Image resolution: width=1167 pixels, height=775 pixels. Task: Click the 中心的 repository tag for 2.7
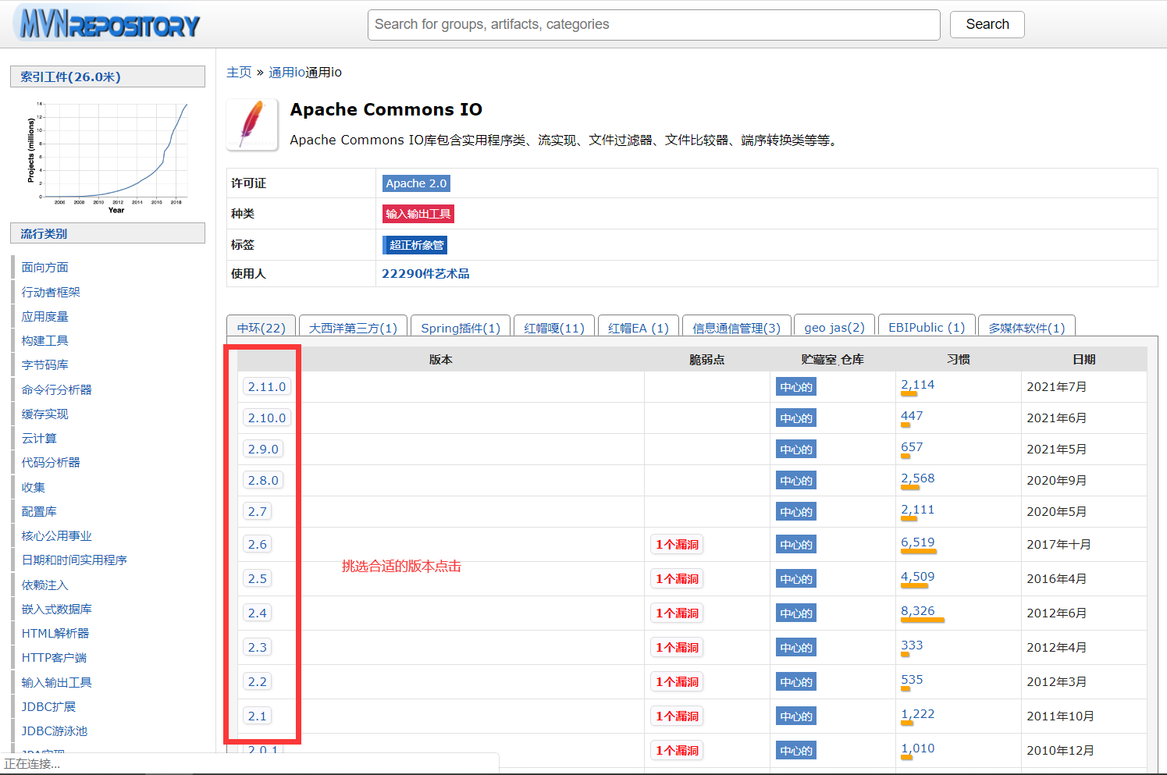[796, 512]
